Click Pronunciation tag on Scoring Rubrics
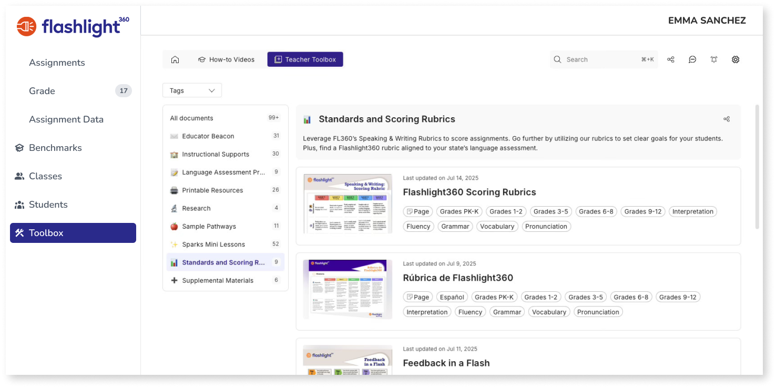 [546, 227]
